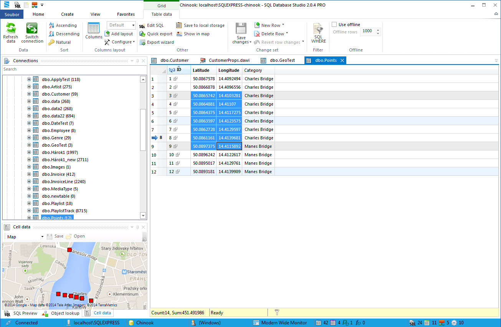Switch to the Object lookup panel tab

tap(61, 314)
